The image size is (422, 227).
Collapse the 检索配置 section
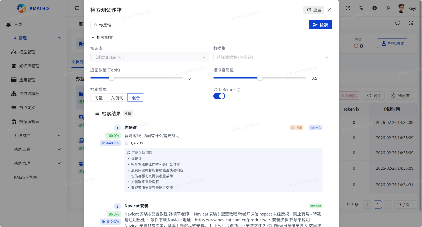[93, 37]
